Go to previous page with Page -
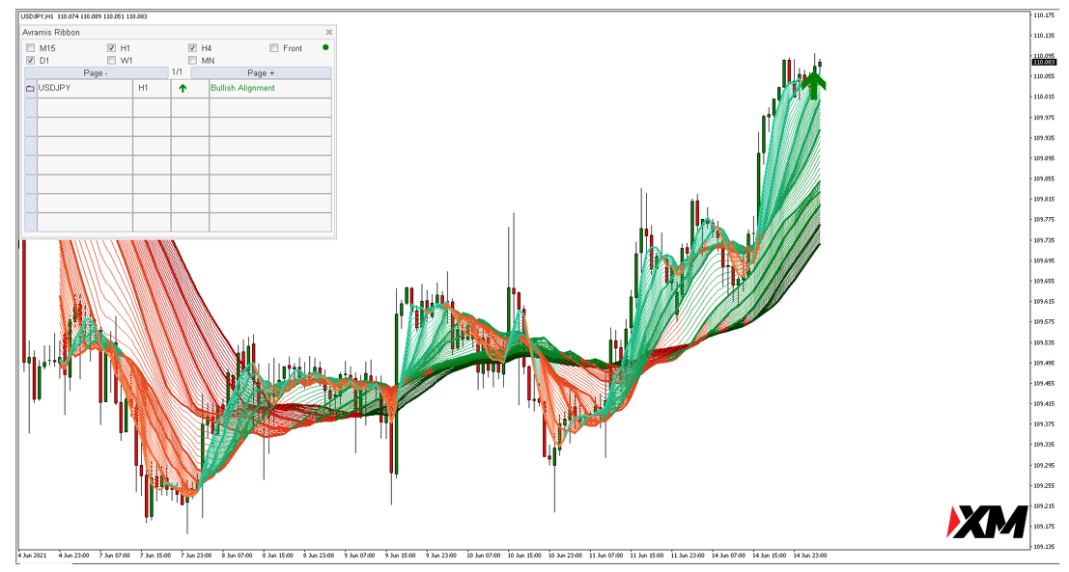The image size is (1069, 572). pos(96,73)
